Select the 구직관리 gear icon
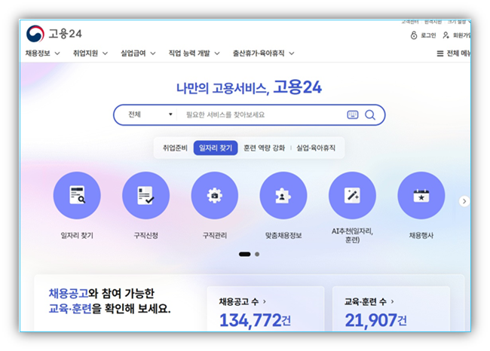The image size is (490, 351). tap(215, 196)
